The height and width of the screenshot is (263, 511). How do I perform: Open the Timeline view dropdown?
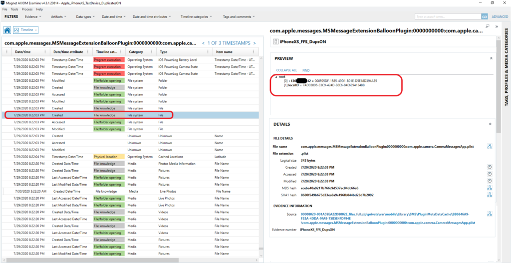pyautogui.click(x=26, y=30)
